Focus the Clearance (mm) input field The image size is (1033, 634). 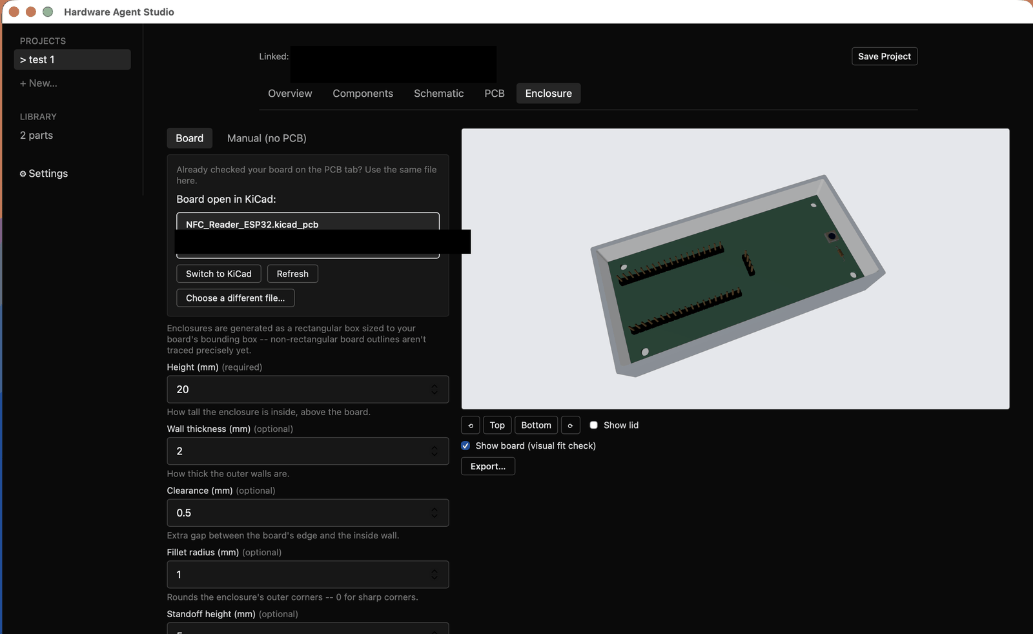pos(308,513)
